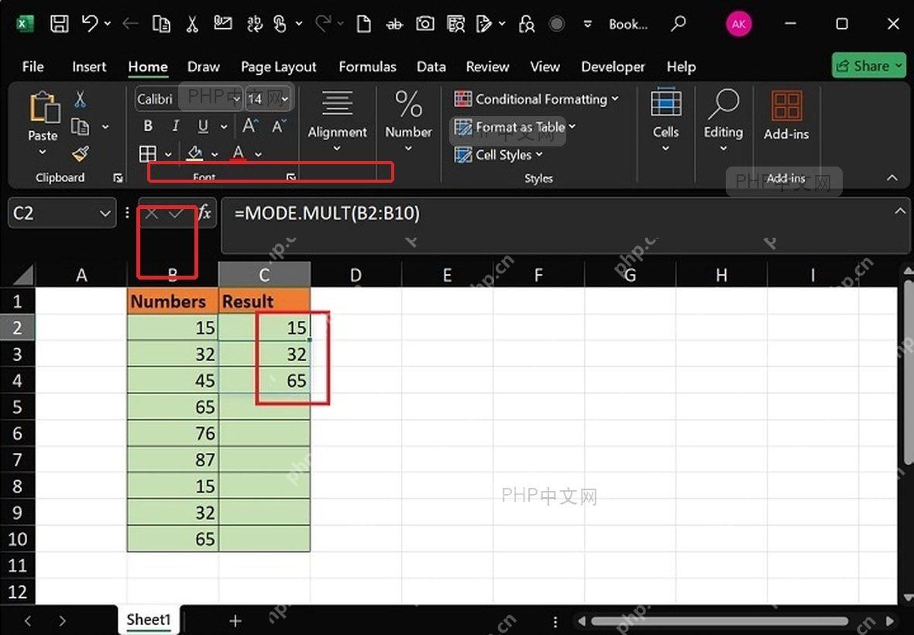Select row 5 header

click(x=18, y=407)
